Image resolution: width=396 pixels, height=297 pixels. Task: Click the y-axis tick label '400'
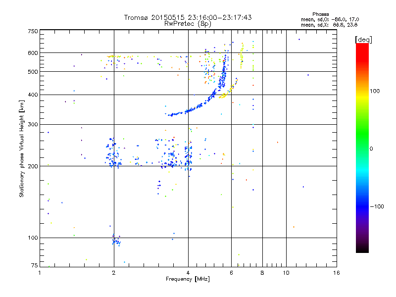33,95
